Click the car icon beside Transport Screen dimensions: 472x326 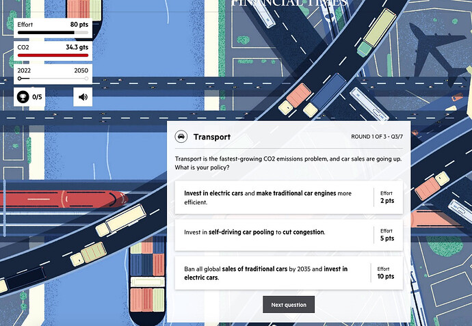(x=181, y=137)
